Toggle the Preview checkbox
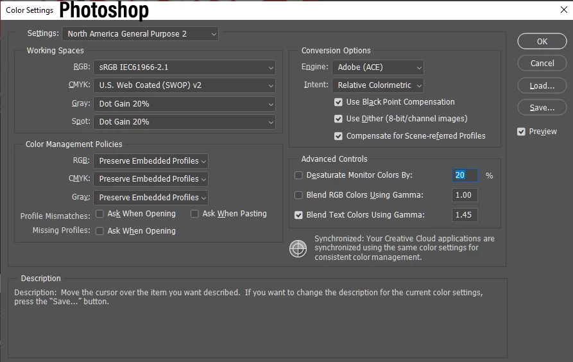The width and height of the screenshot is (573, 362). coord(521,132)
